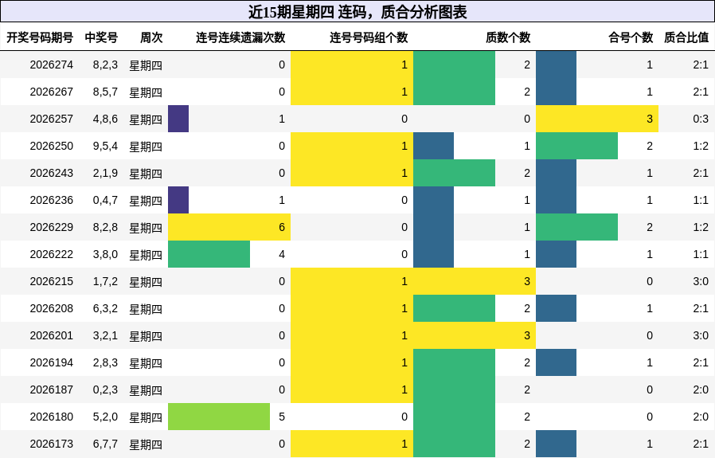Select the 质合比值 column header
Screen dimensions: 715x458
click(686, 37)
